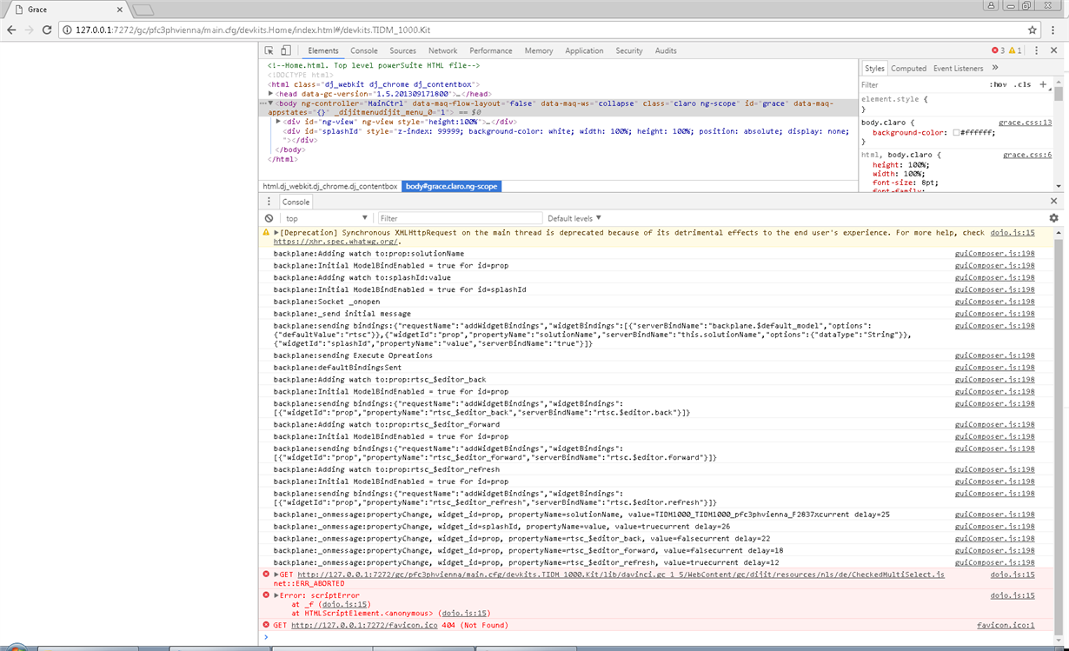Switch to the Network tab
This screenshot has width=1069, height=651.
pyautogui.click(x=442, y=50)
